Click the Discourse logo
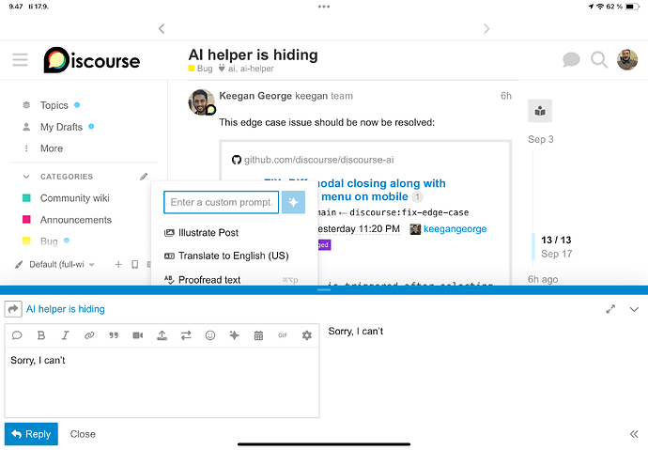 pos(92,60)
